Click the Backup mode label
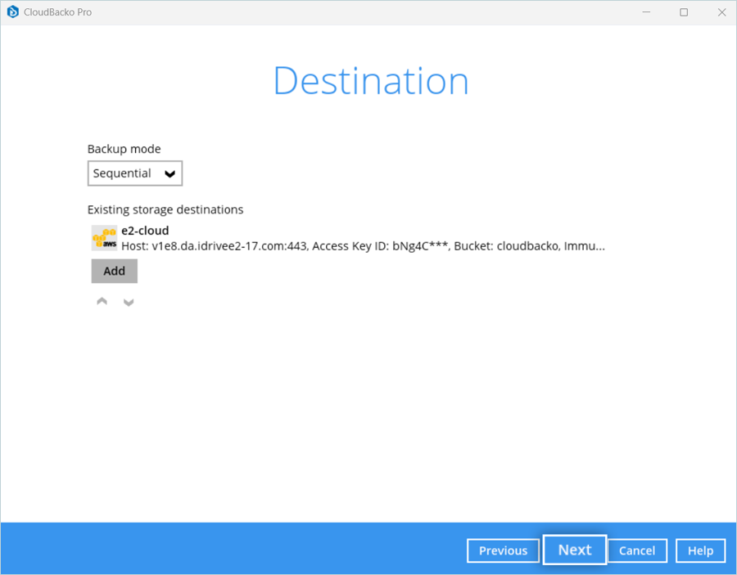 (x=124, y=149)
